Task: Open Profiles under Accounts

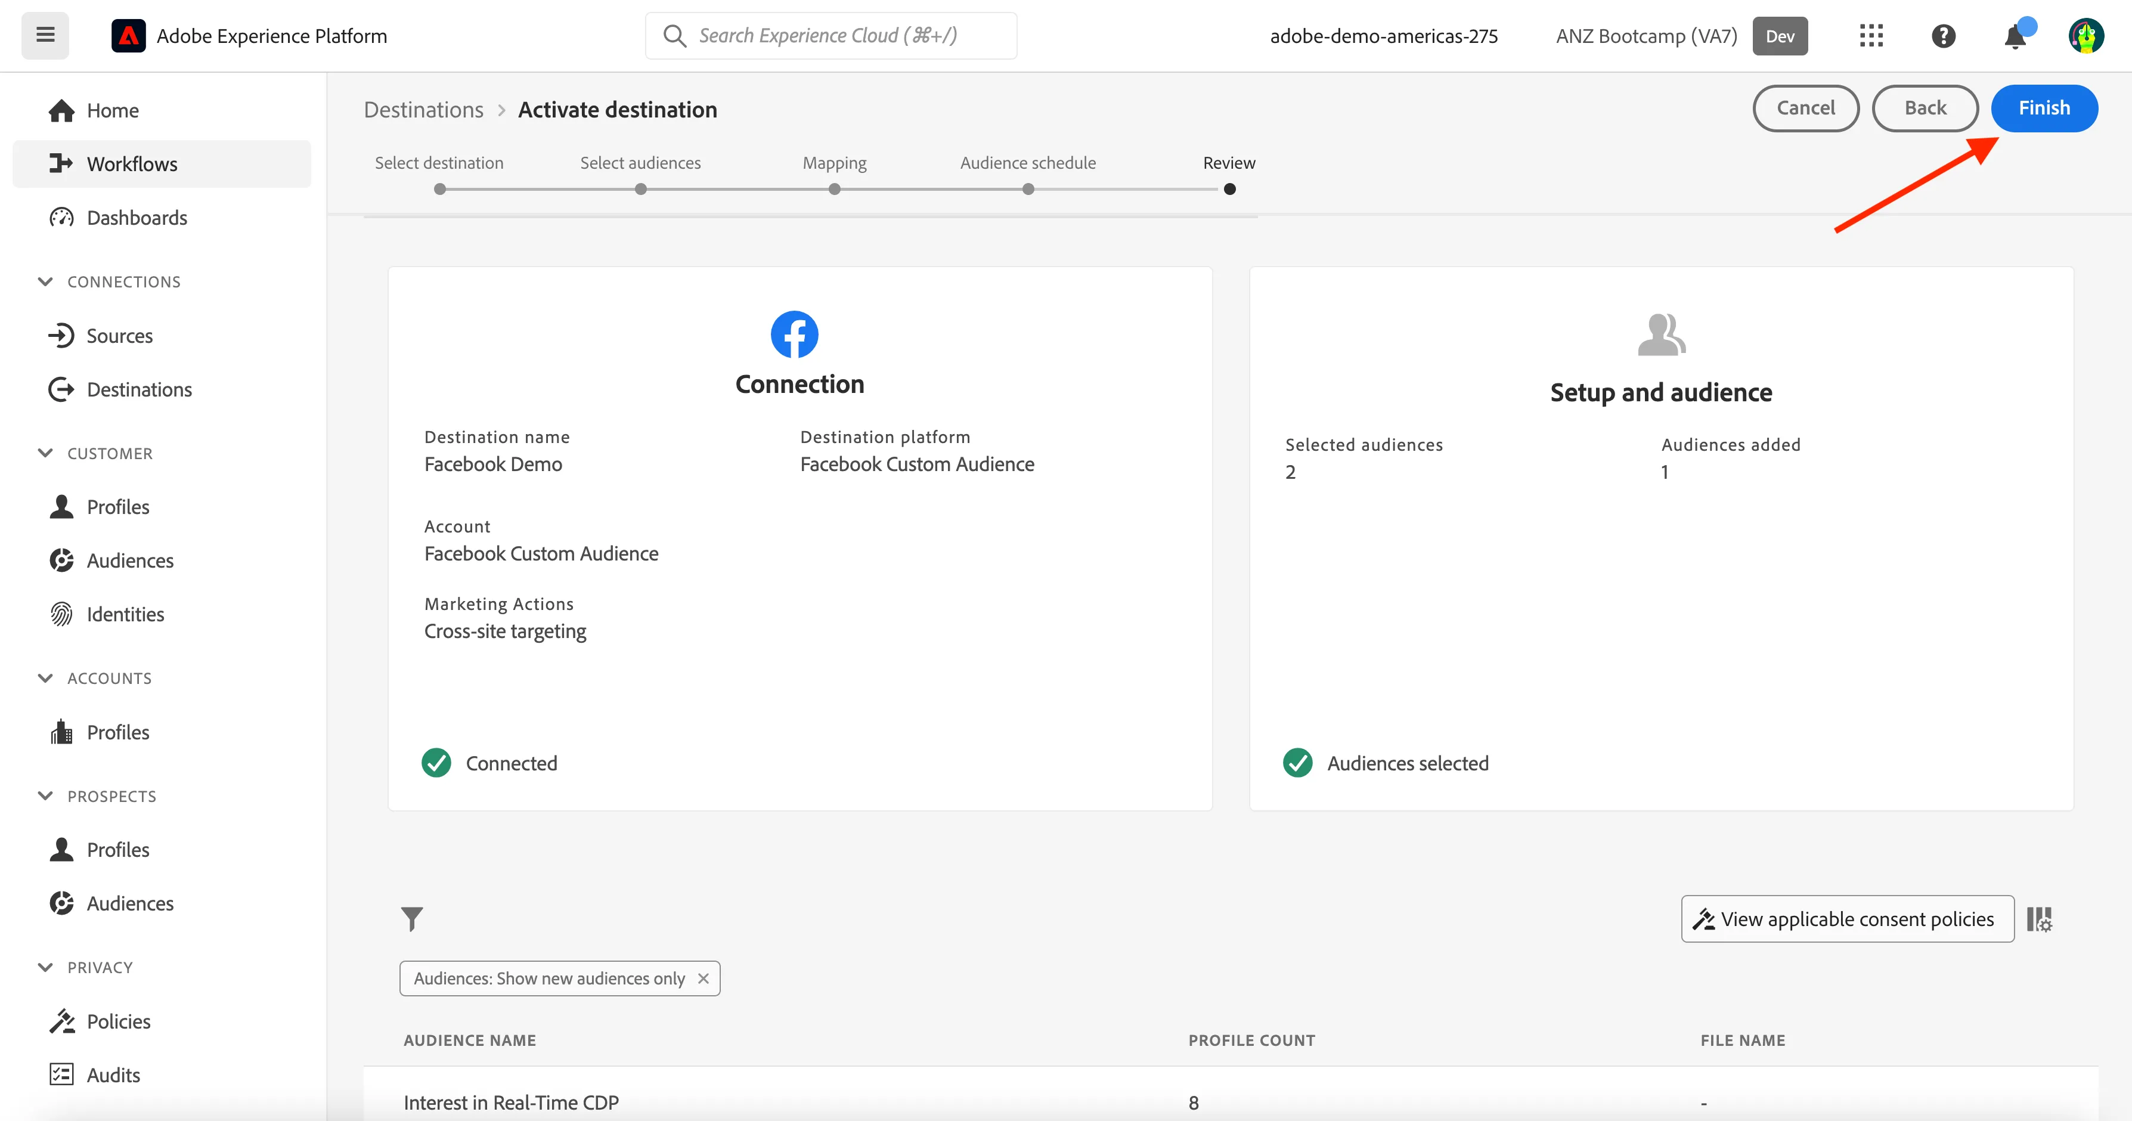Action: [x=162, y=733]
